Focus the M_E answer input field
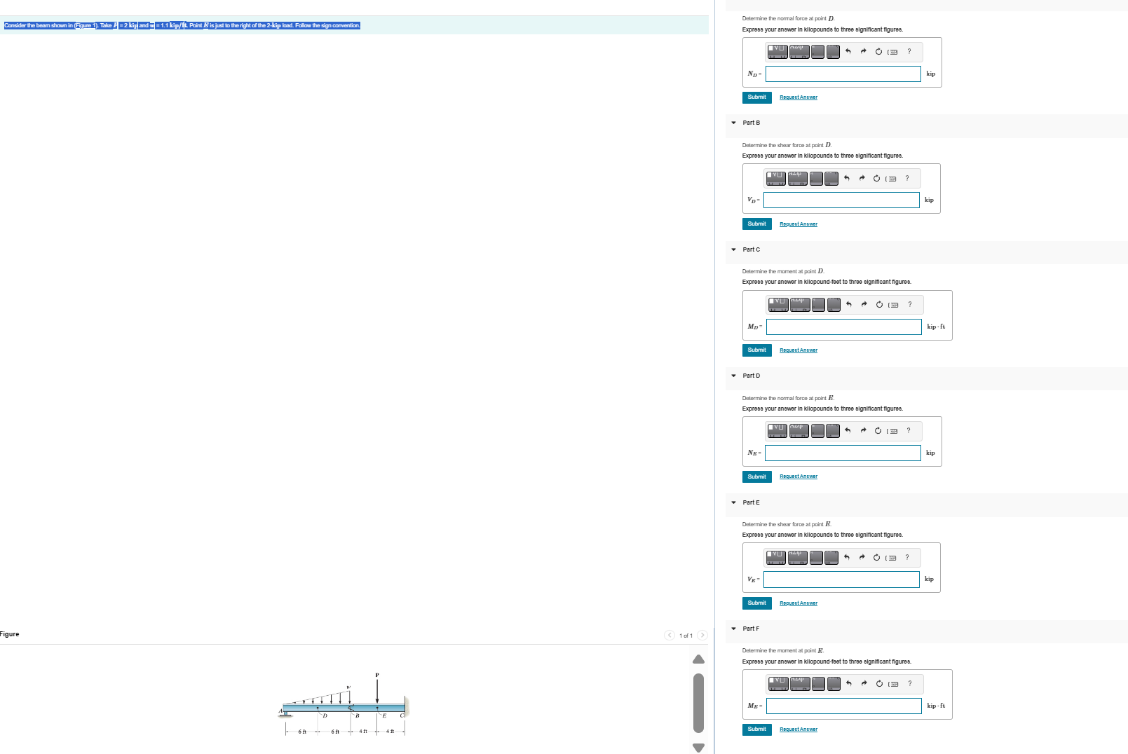This screenshot has height=754, width=1128. (x=844, y=706)
